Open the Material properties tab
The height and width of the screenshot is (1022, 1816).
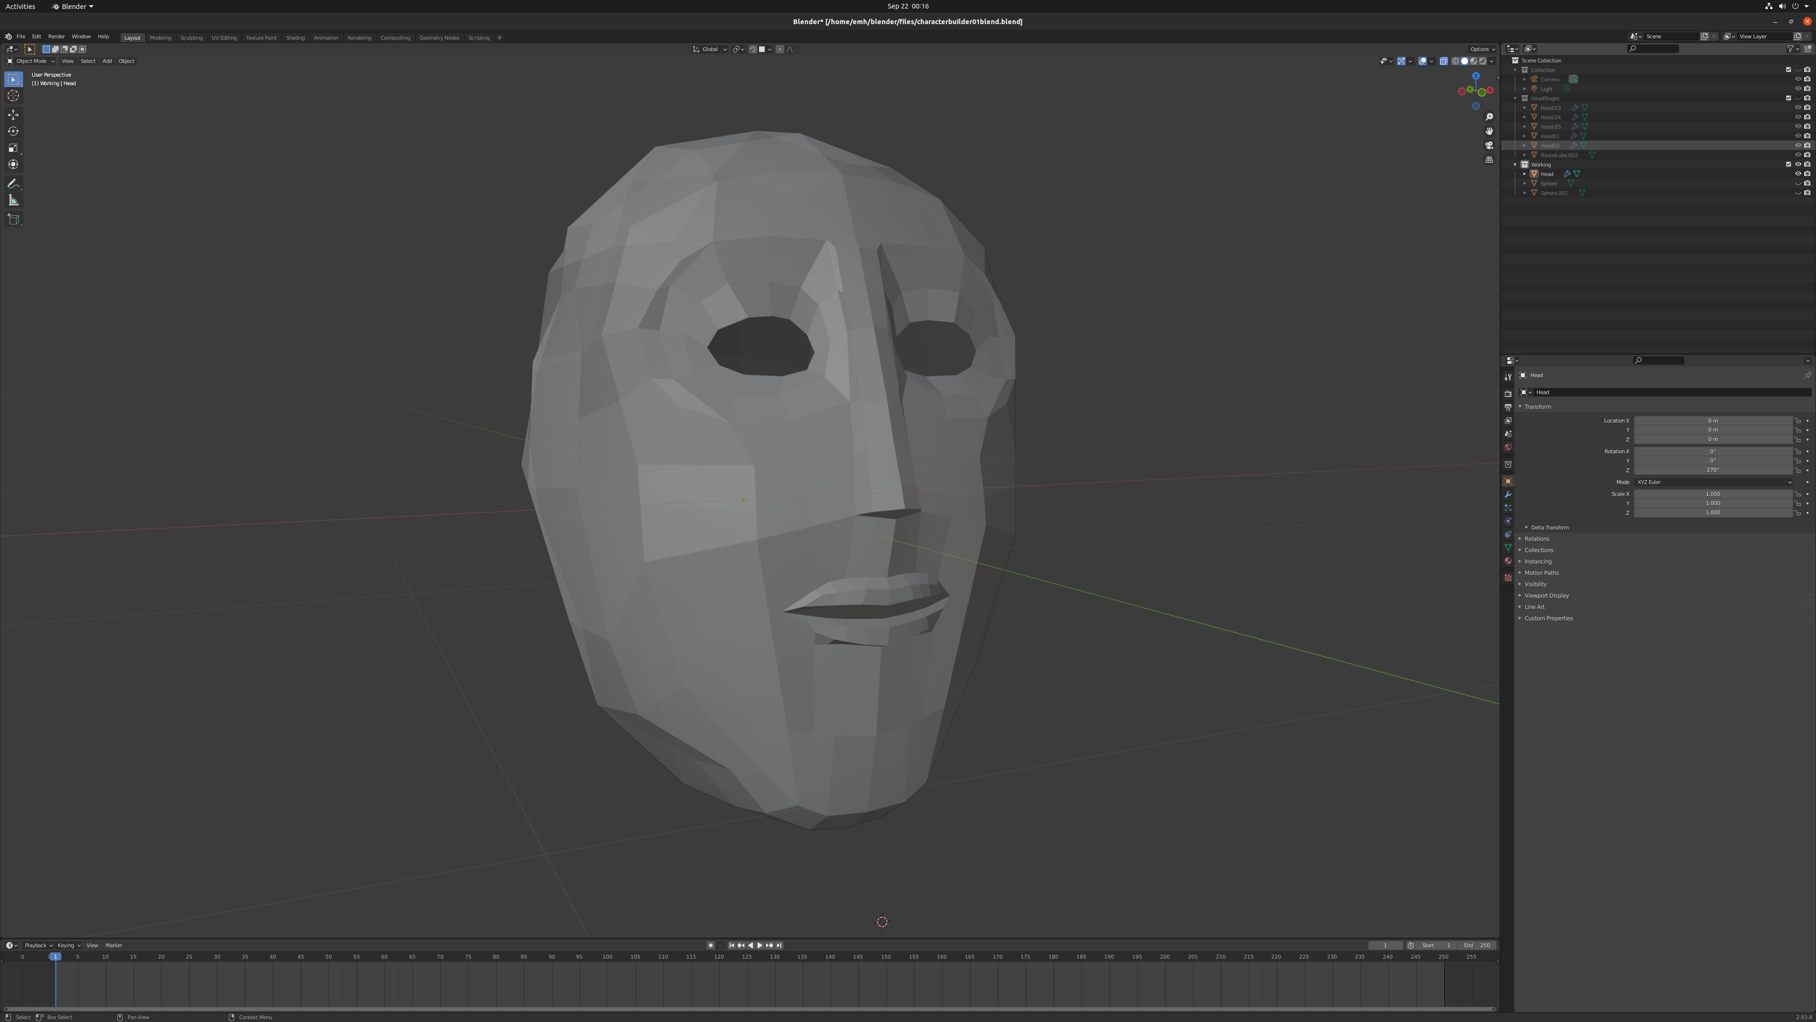pos(1507,561)
